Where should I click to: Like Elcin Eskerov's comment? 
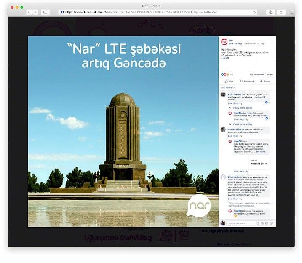click(x=230, y=103)
